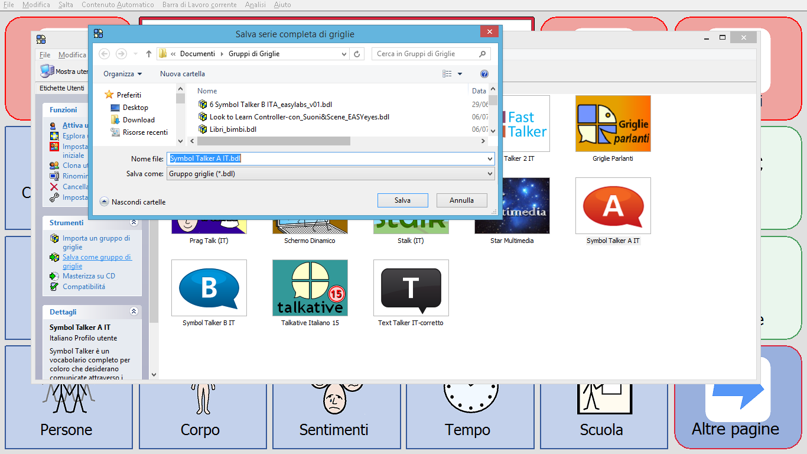The height and width of the screenshot is (454, 807).
Task: Expand the address bar path dropdown
Action: 344,54
